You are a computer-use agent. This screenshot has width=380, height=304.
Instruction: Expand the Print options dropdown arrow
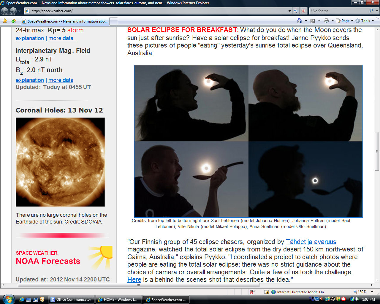point(332,21)
